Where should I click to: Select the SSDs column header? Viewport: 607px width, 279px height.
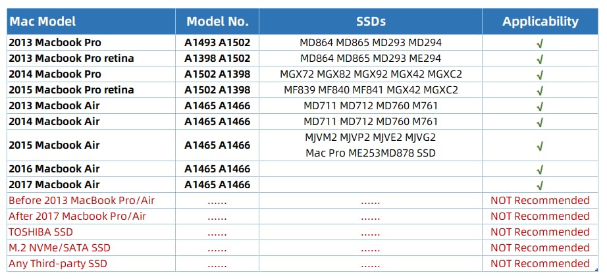click(x=370, y=21)
